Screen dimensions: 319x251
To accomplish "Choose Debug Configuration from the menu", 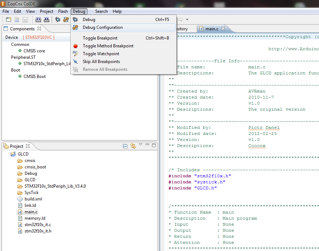I will tap(123, 27).
